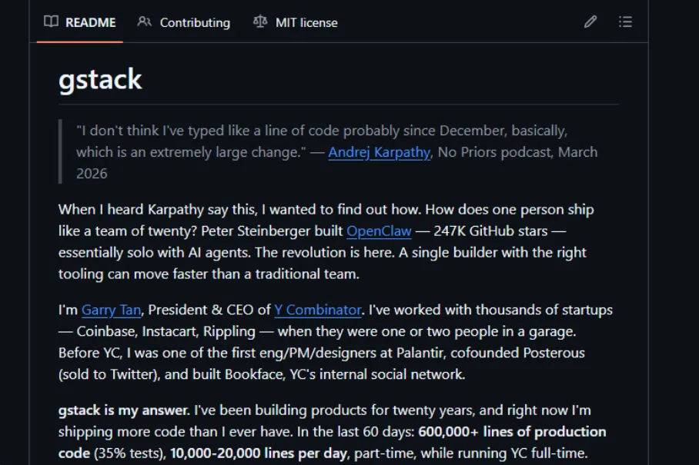Open Garry Tan's profile link

[x=110, y=310]
